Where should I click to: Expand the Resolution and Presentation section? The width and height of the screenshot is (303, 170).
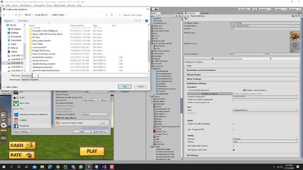coord(201,70)
